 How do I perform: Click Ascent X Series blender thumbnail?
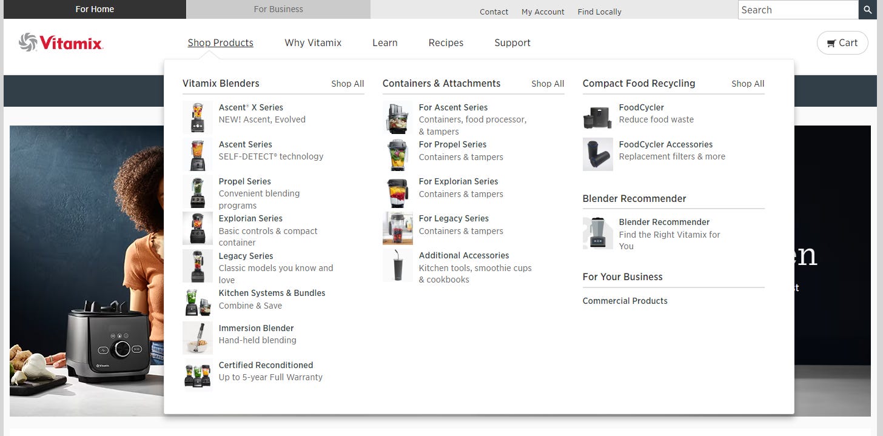198,118
